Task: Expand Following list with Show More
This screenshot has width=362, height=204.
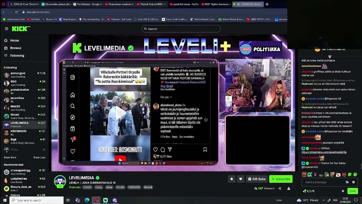Action: 10,158
